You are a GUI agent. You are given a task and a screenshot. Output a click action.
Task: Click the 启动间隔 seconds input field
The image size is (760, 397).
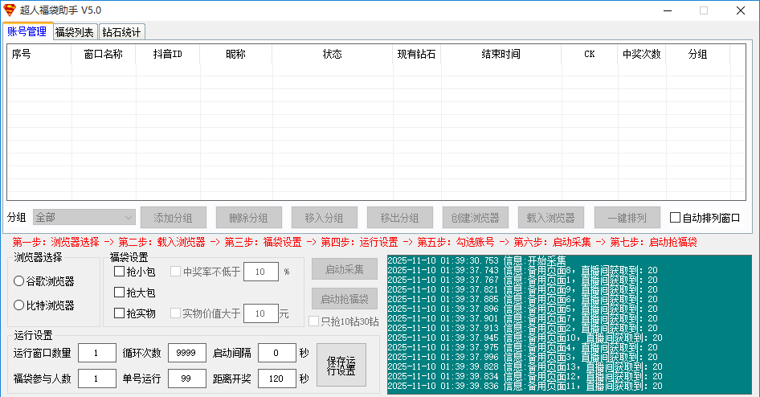click(276, 354)
